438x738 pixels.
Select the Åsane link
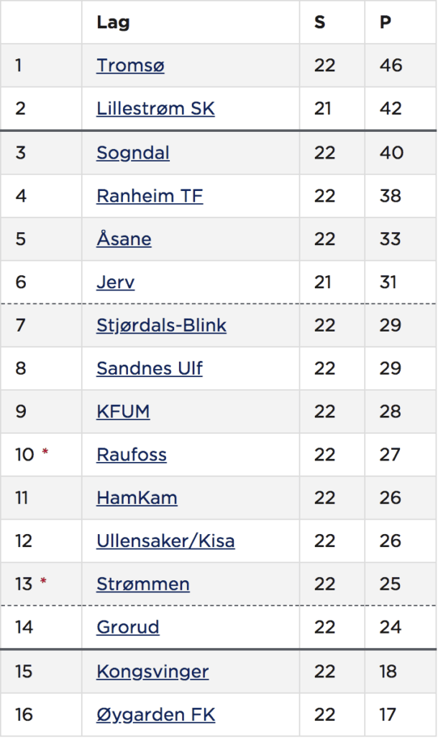coord(124,238)
